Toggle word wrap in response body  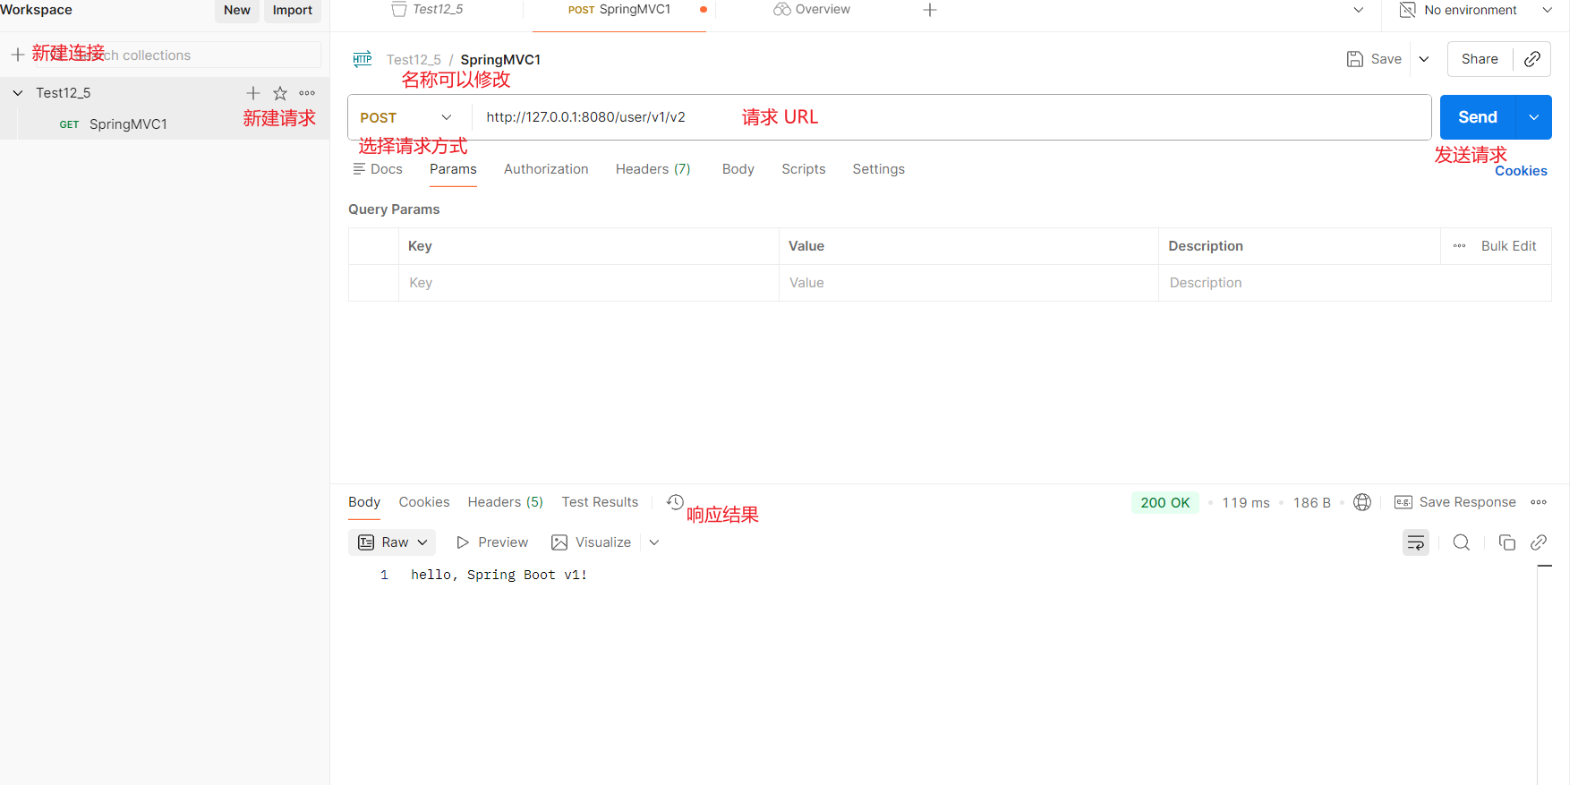[1416, 542]
